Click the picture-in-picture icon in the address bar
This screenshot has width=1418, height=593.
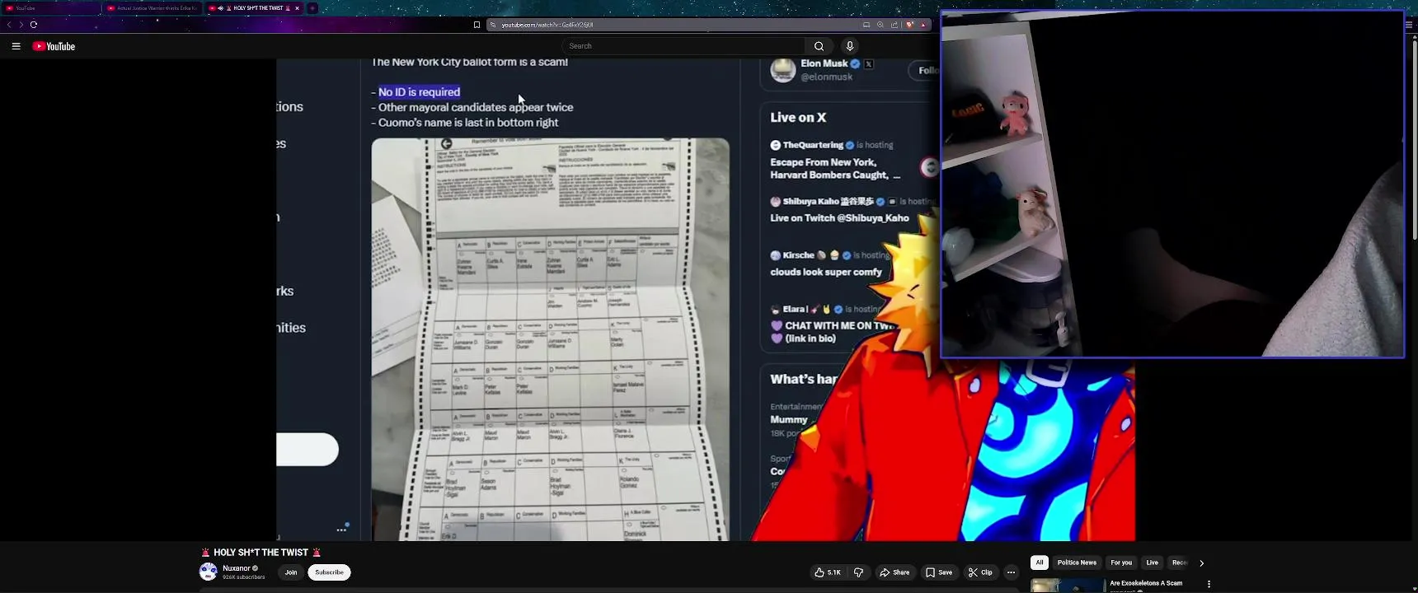866,25
